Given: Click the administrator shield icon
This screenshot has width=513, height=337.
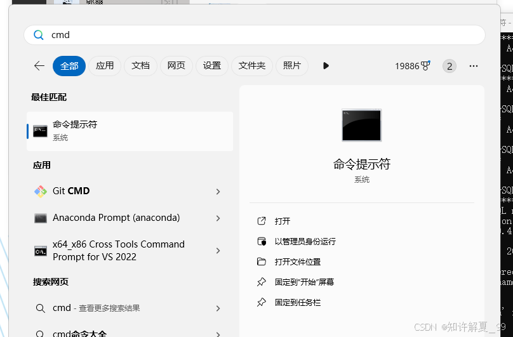Looking at the screenshot, I should point(262,241).
